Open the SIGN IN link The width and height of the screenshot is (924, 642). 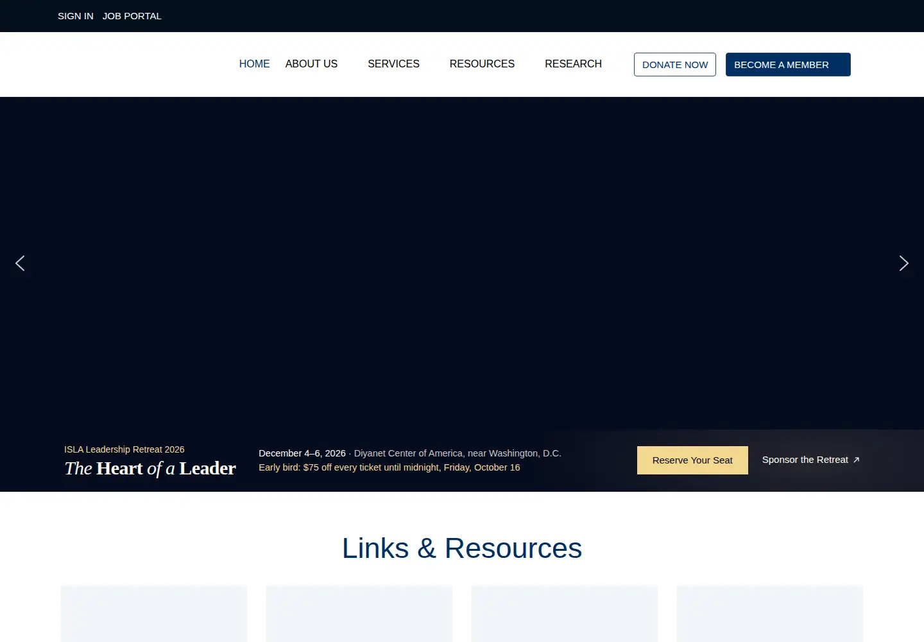click(x=76, y=16)
